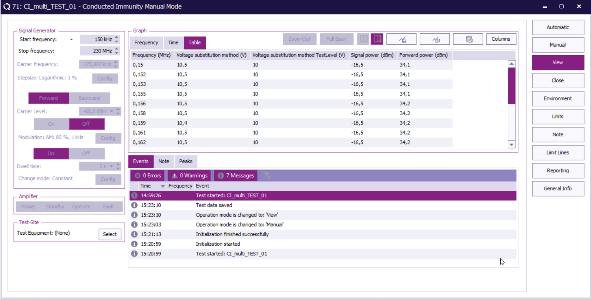
Task: Click the Start frequency spinner arrows
Action: click(x=117, y=39)
